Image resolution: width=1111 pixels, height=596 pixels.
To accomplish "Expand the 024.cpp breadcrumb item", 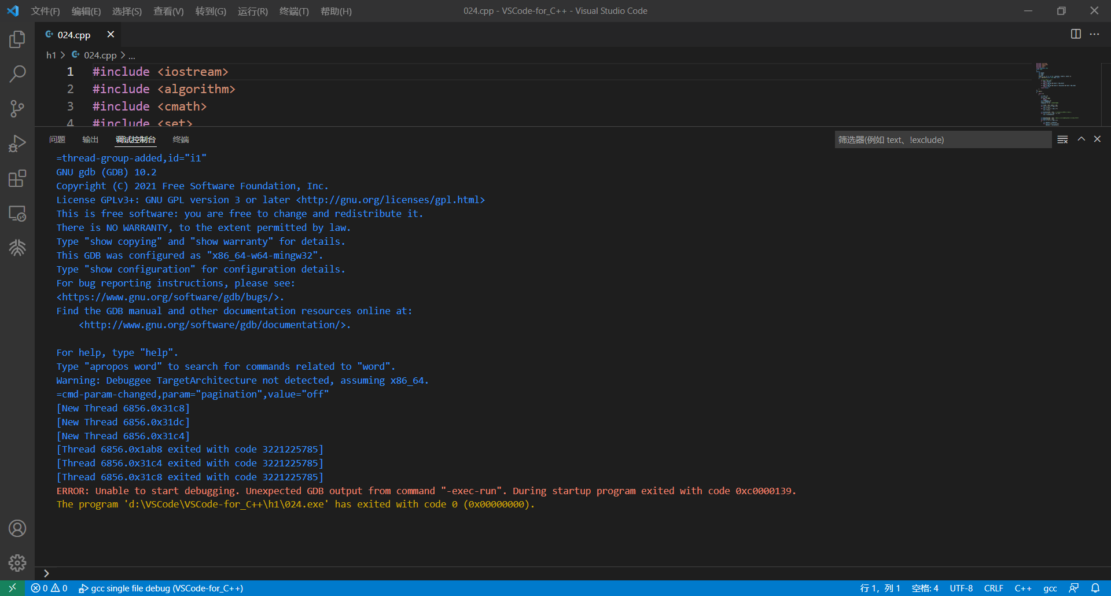I will [x=94, y=55].
